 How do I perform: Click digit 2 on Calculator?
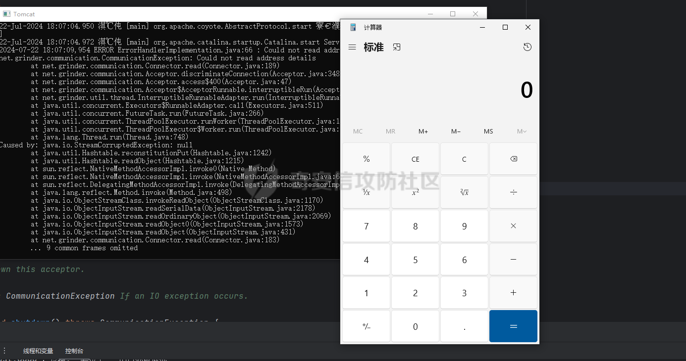(415, 293)
